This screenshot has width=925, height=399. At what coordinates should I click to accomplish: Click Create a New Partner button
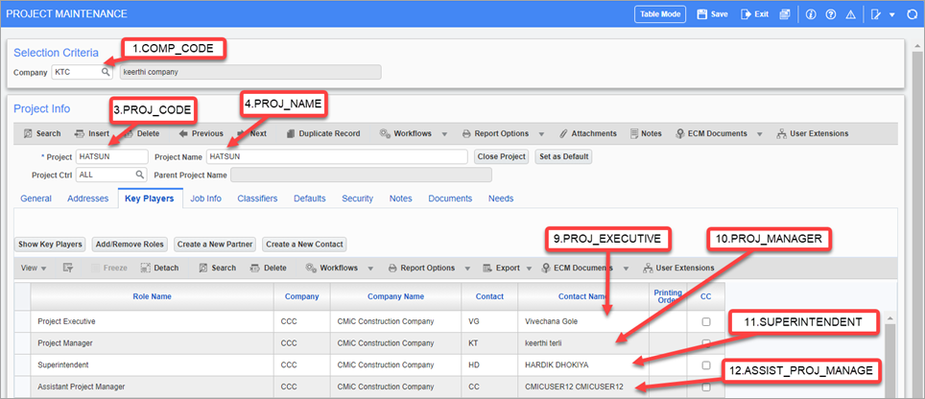pyautogui.click(x=215, y=244)
